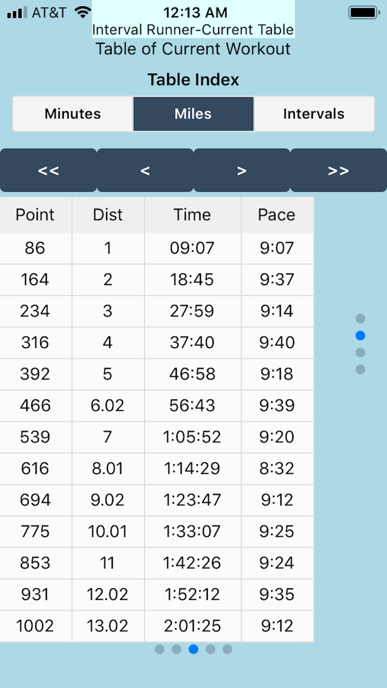Advance to next table page with >

(x=242, y=170)
